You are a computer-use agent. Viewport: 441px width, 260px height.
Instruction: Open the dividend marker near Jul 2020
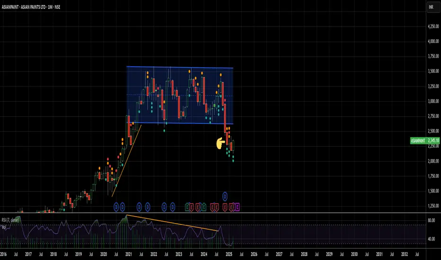click(x=116, y=207)
